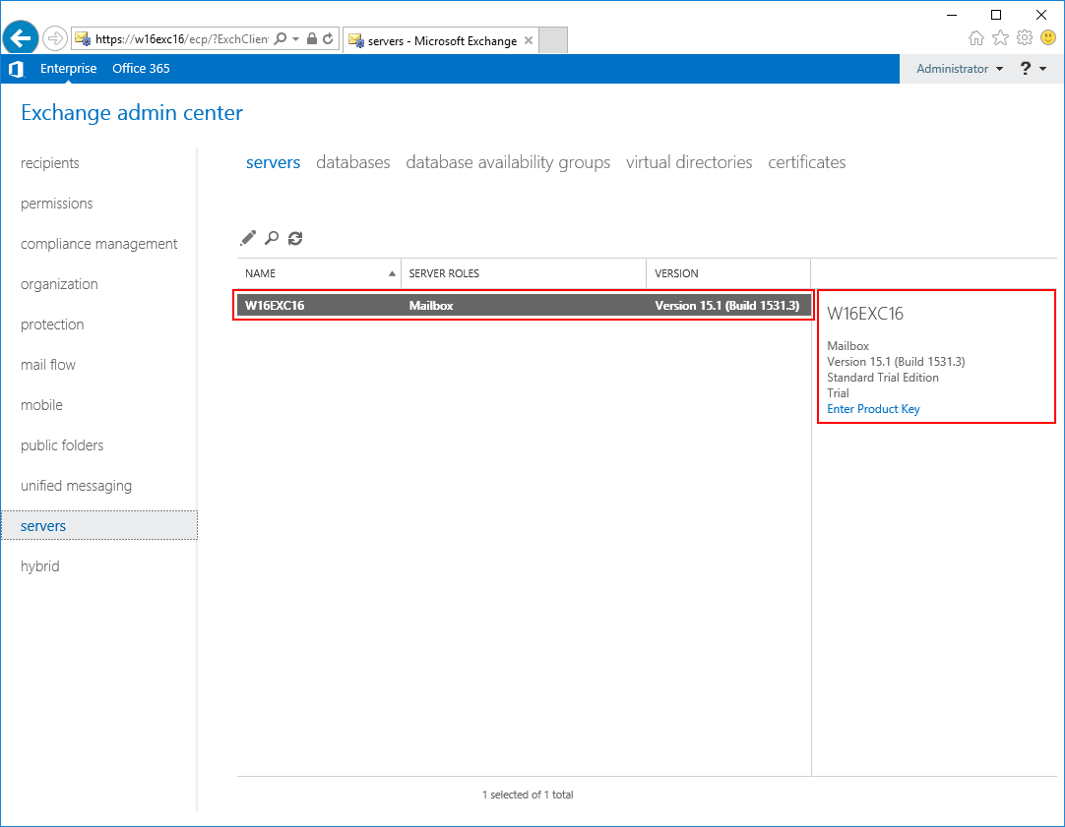Image resolution: width=1065 pixels, height=827 pixels.
Task: Click the Office logo icon in header
Action: [x=17, y=69]
